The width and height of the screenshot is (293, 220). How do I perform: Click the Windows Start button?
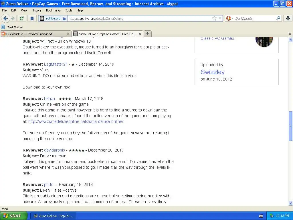pos(14,216)
